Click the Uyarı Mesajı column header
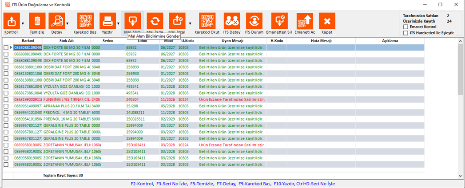Screen dimensions: 465x188 click(x=232, y=41)
